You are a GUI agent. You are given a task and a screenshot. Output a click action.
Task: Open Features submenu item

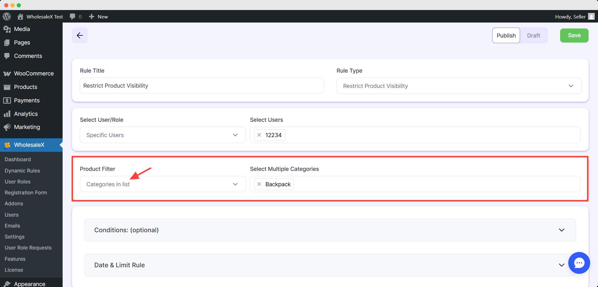(x=15, y=259)
